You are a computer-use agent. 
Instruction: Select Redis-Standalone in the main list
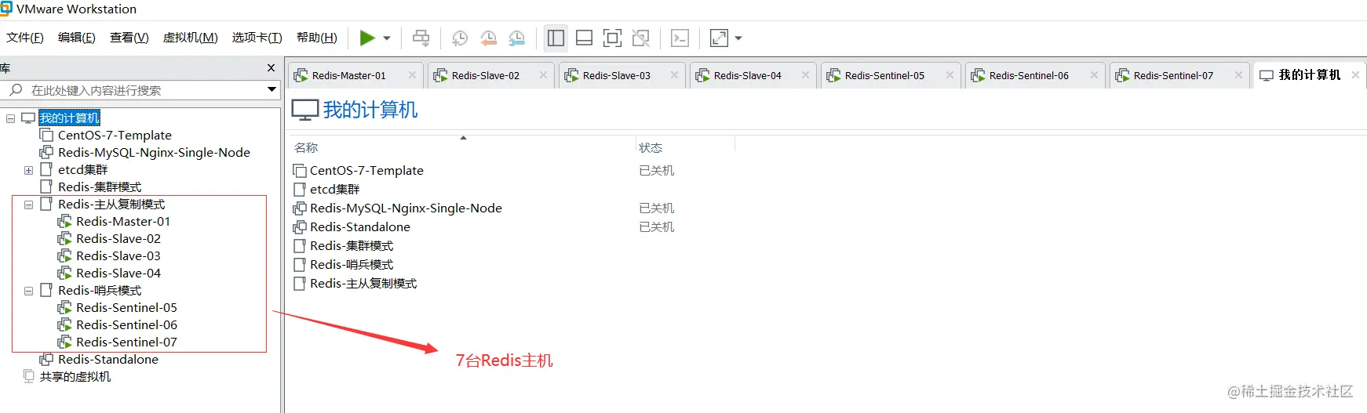(359, 227)
